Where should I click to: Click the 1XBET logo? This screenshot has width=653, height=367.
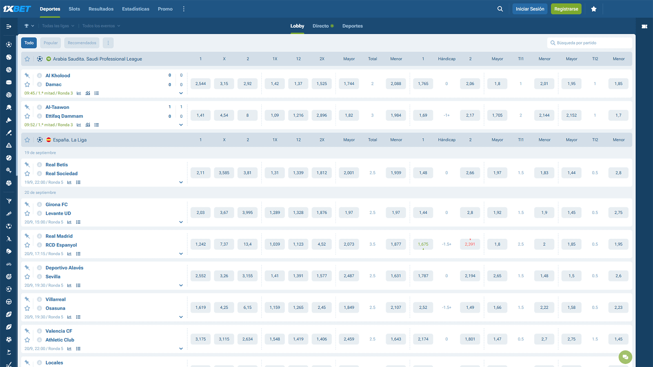point(17,9)
